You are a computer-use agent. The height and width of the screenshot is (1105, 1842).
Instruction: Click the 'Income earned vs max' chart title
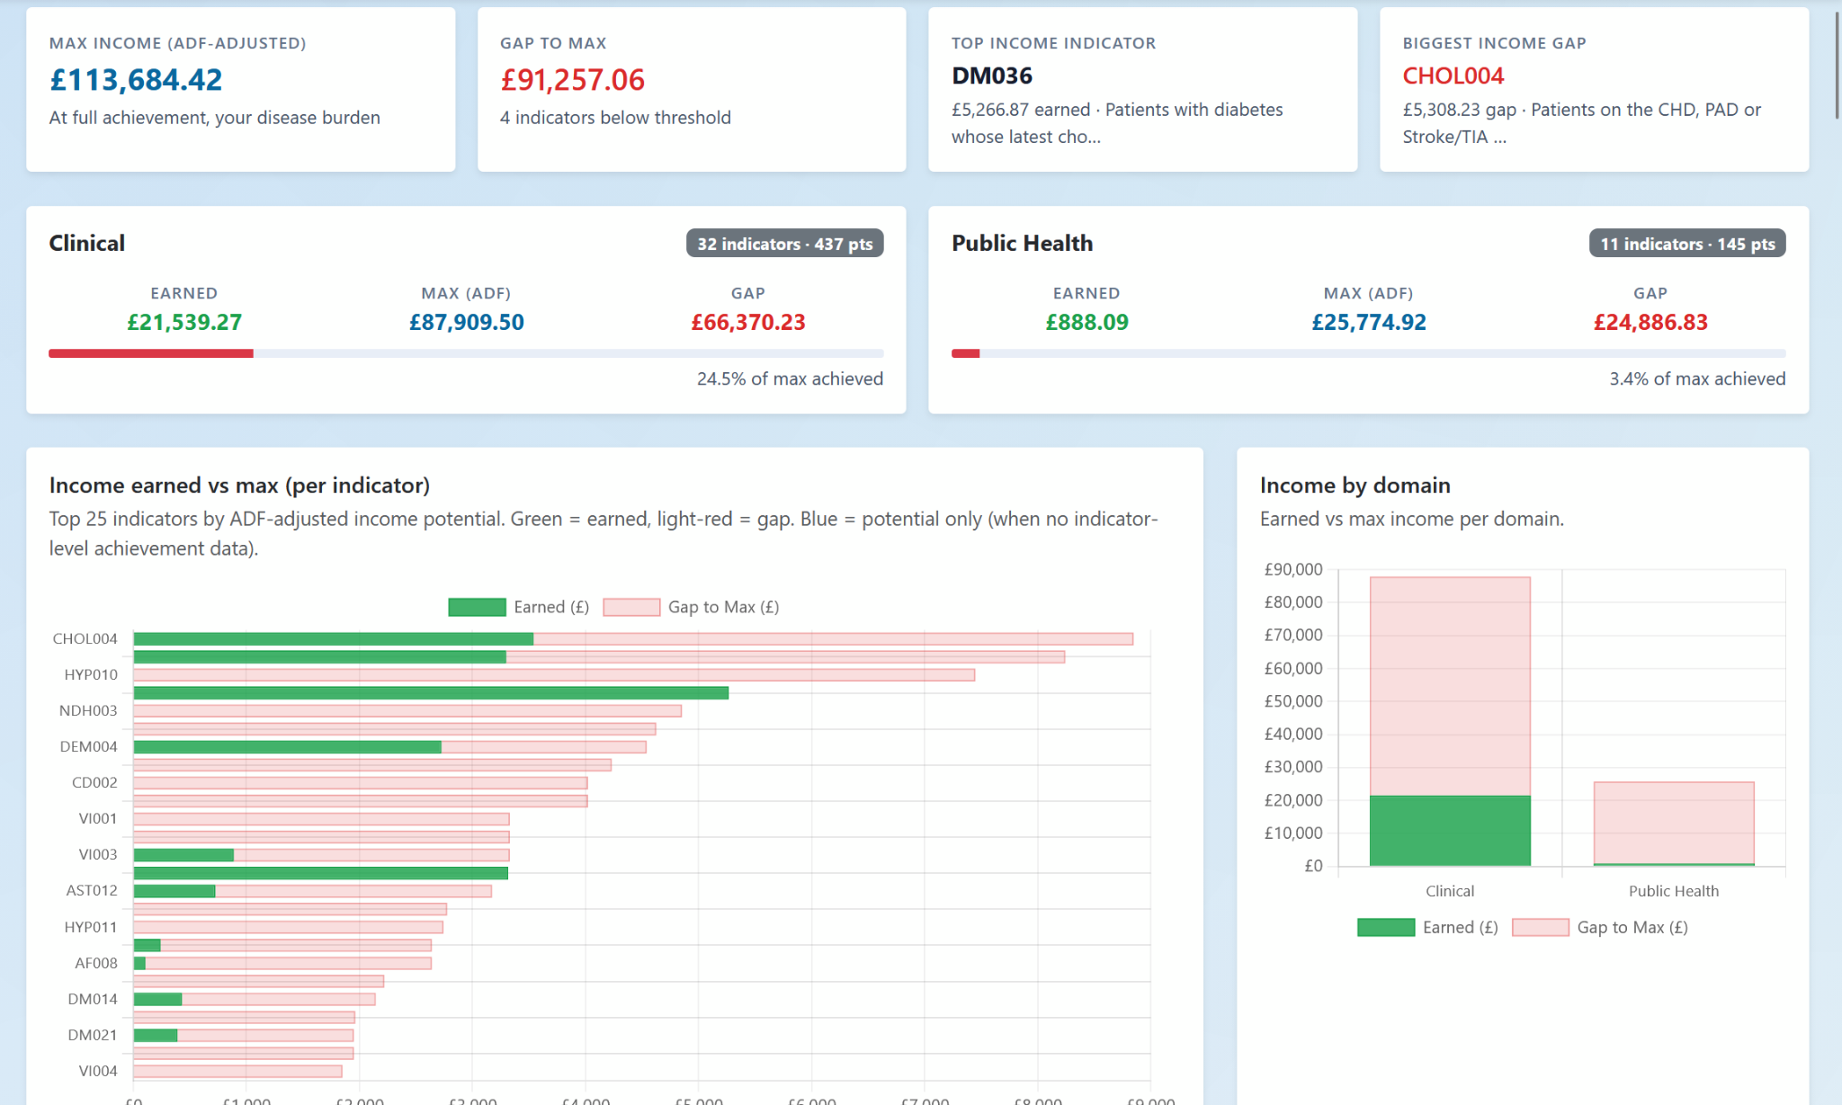(239, 485)
